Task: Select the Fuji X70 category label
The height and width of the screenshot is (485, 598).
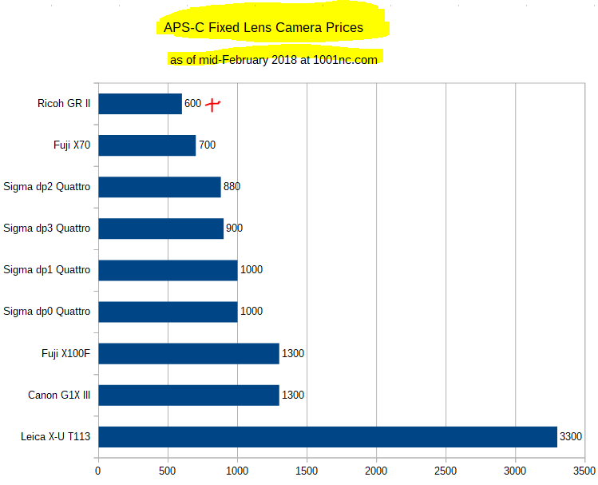Action: (72, 145)
